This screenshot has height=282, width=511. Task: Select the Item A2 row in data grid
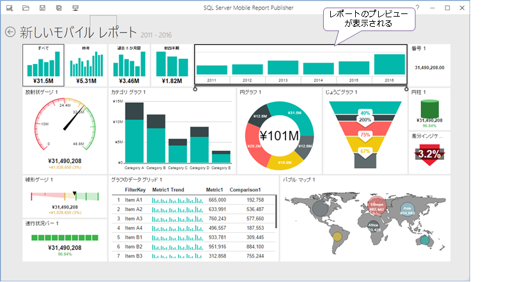click(194, 209)
